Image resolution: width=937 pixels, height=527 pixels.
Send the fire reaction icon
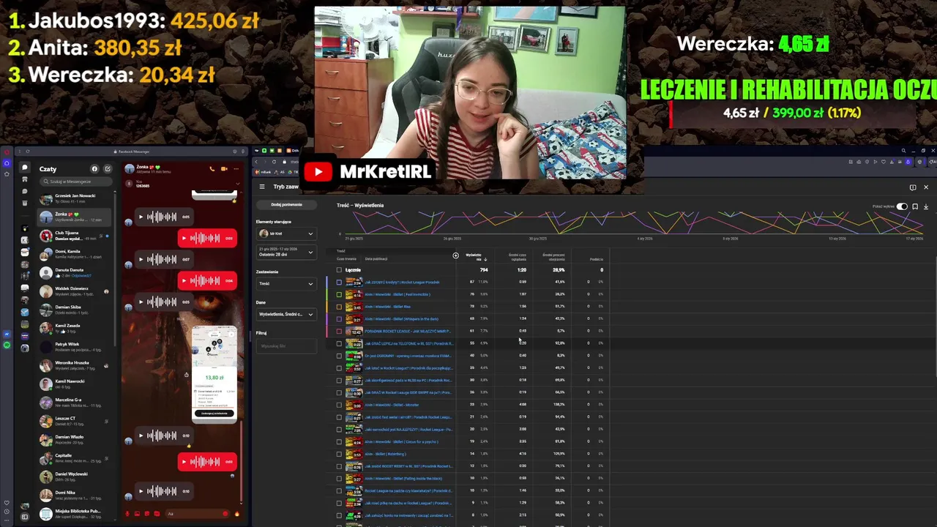pyautogui.click(x=236, y=513)
